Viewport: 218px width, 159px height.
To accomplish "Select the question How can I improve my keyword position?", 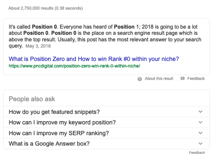I will [x=62, y=122].
